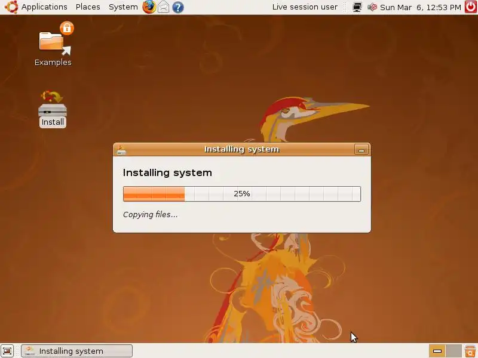Screen dimensions: 478x358
Task: Switch to the first workspace in the switcher
Action: [x=437, y=351]
